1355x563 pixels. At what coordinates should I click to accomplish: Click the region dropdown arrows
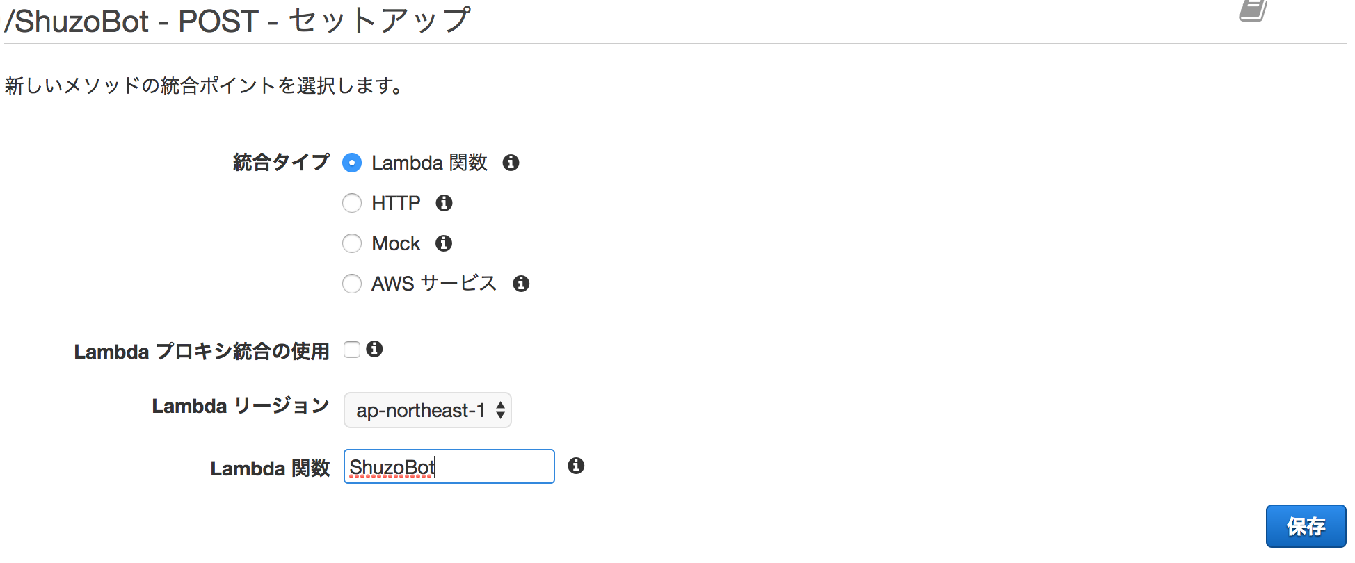coord(500,410)
